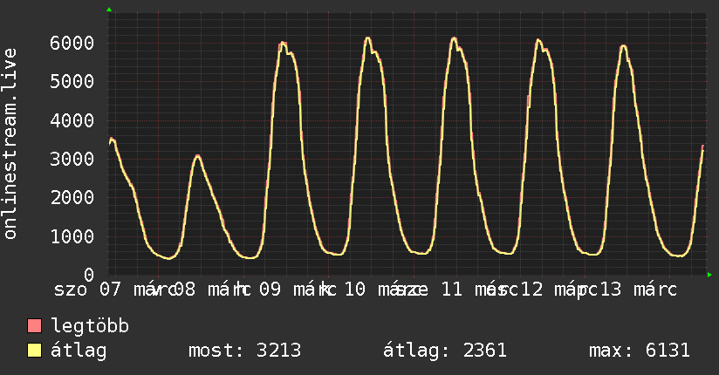Click the 4000 y-axis label
719x375 pixels.
[x=72, y=120]
